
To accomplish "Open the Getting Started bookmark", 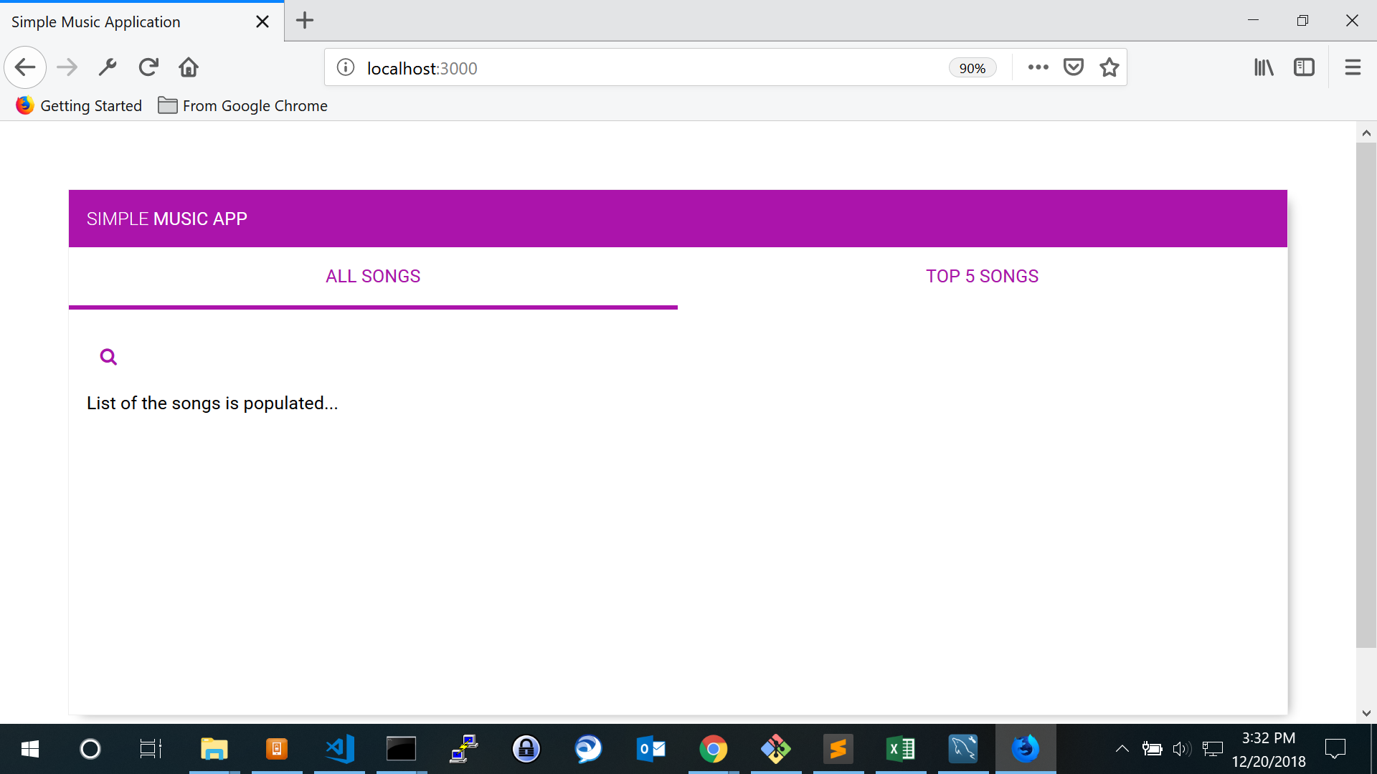I will (79, 106).
